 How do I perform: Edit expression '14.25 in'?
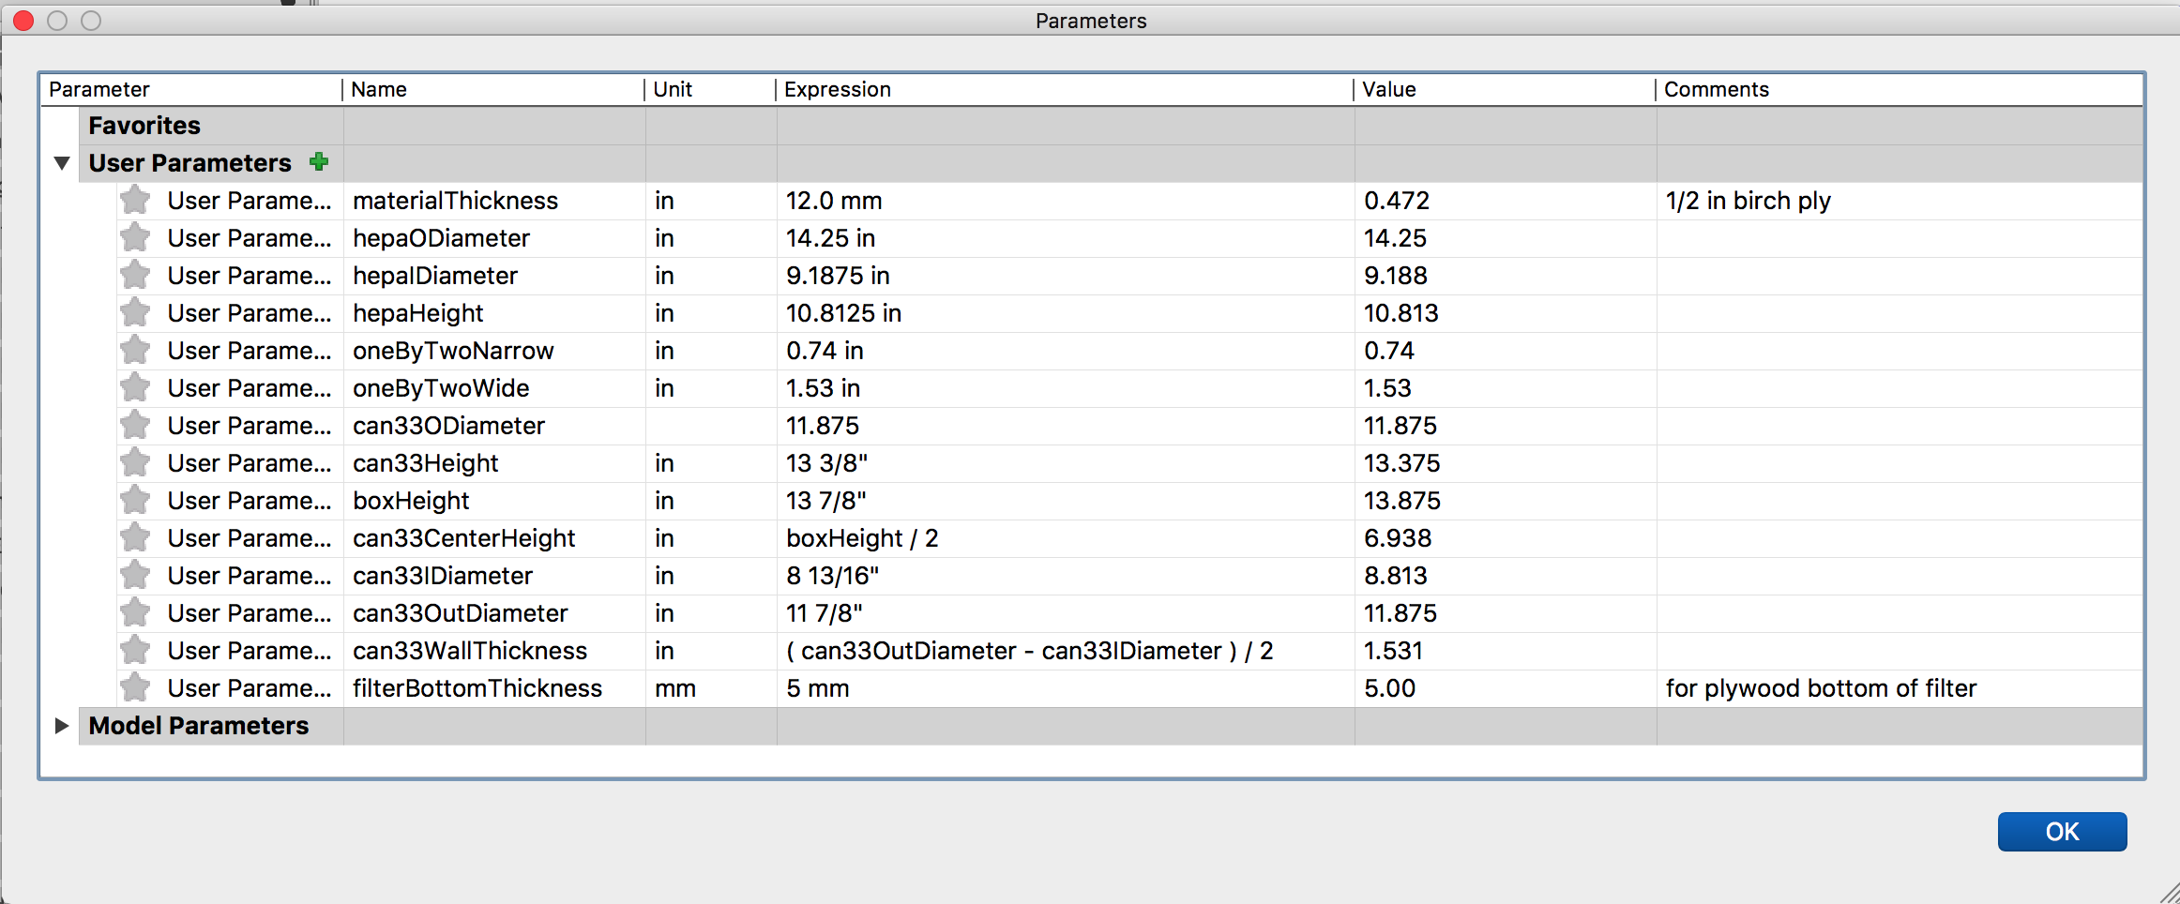click(1066, 238)
